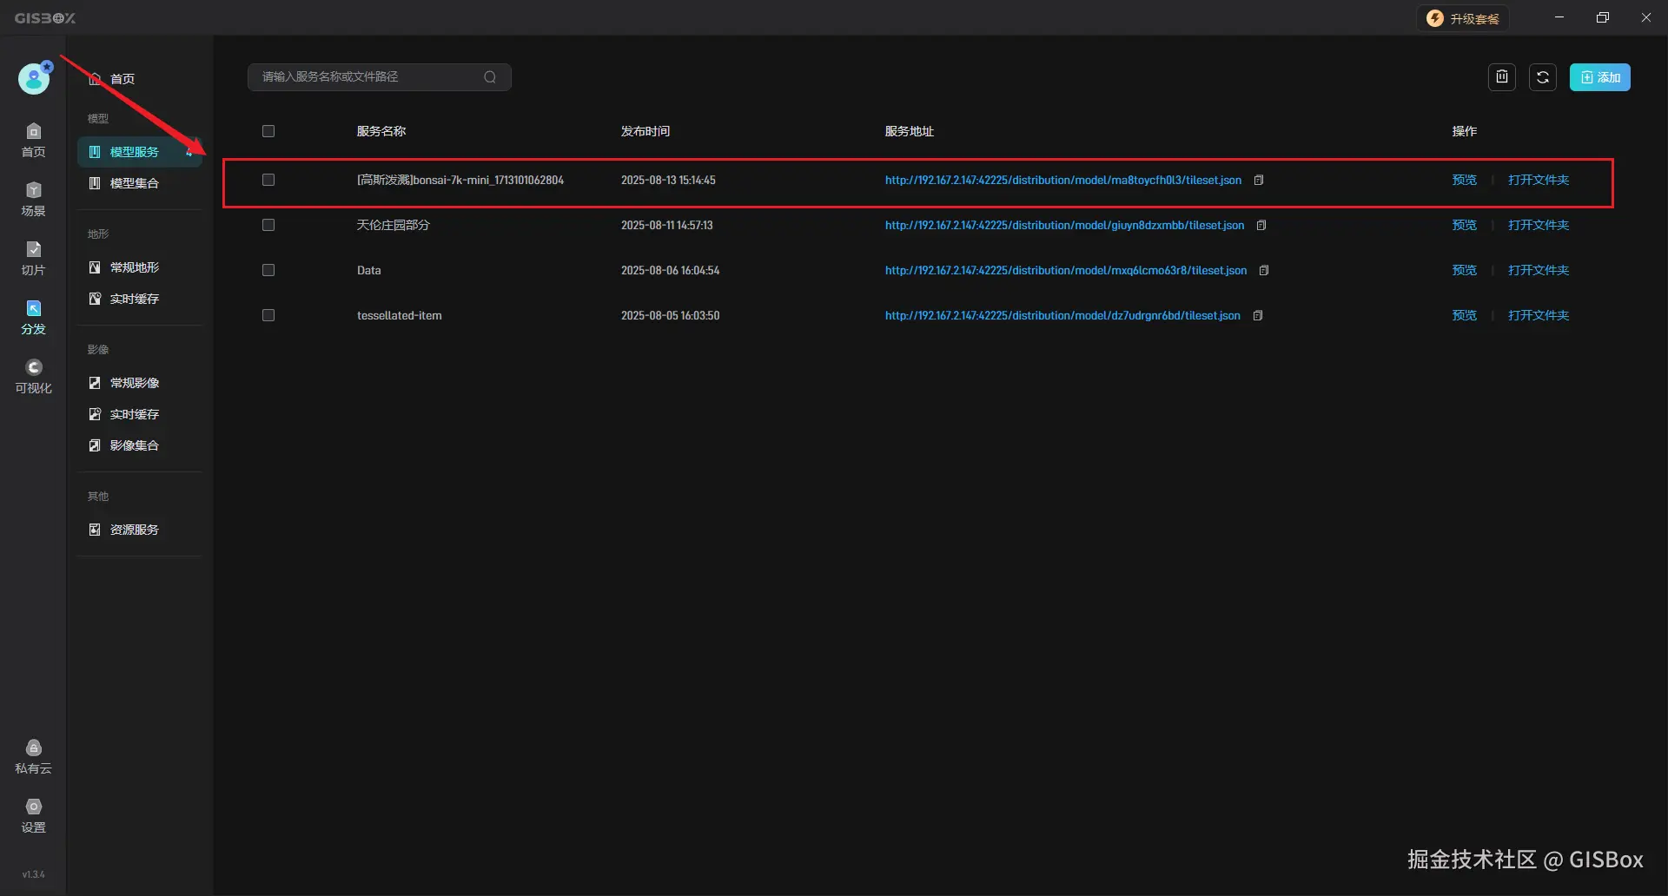Open the mxq6lcmo63r8 tileset.json link
This screenshot has height=896, width=1668.
coord(1066,271)
